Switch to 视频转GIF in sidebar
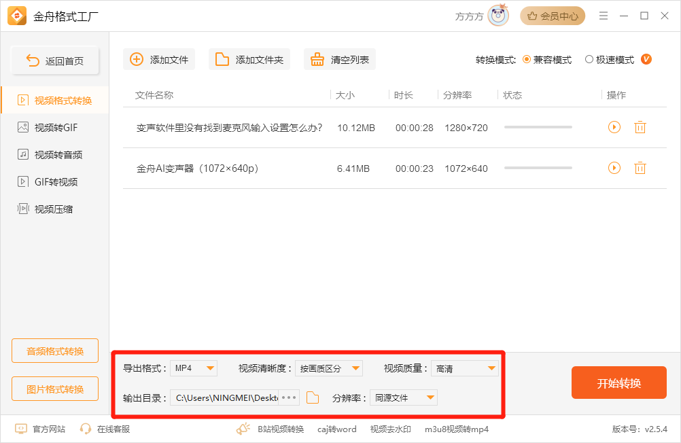 56,128
